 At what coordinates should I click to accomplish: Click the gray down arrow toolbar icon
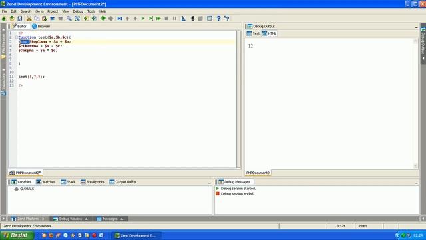(x=135, y=19)
